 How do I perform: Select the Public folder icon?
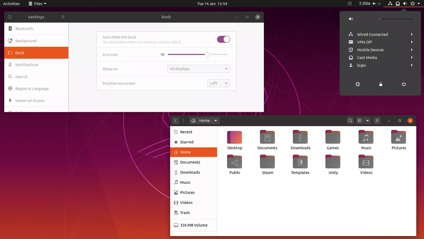(235, 162)
